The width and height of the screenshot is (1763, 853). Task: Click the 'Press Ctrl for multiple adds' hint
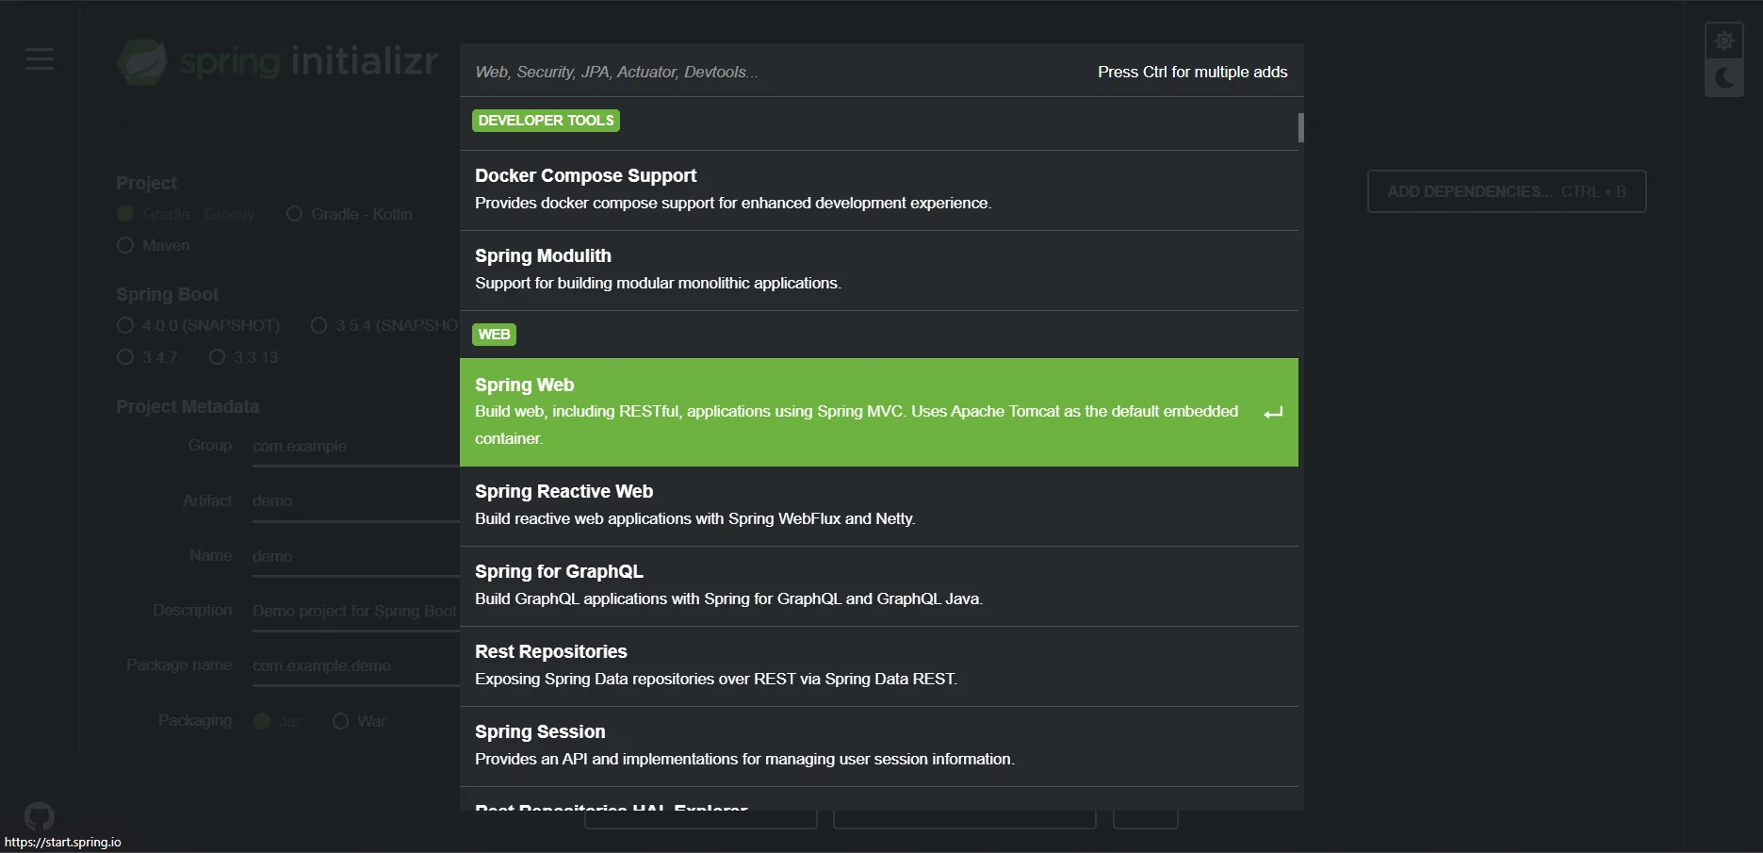coord(1192,72)
